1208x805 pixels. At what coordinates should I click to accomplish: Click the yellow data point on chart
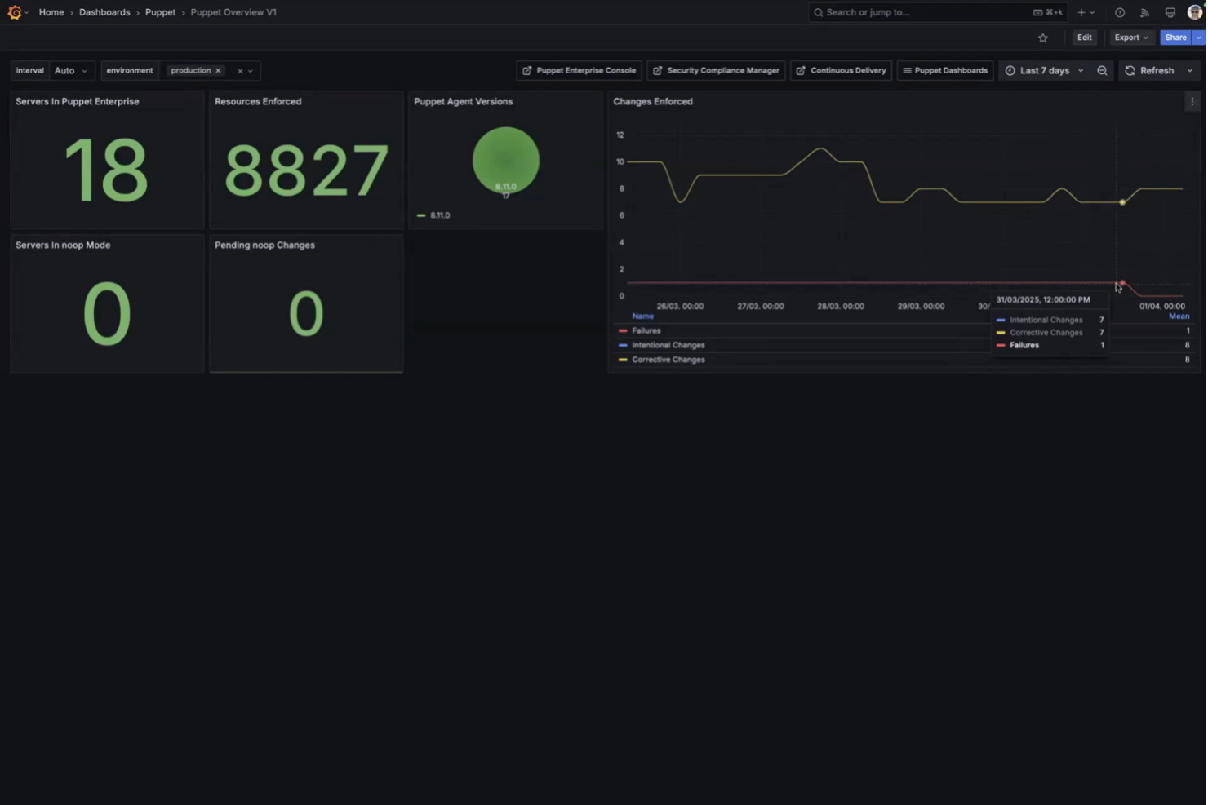click(1122, 202)
